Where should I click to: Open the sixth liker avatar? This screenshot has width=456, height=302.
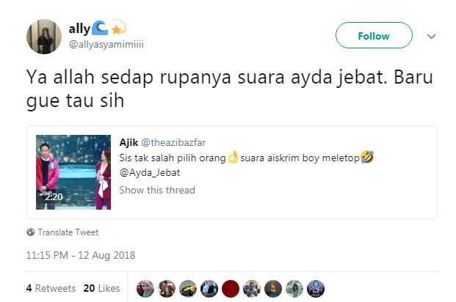pos(252,289)
